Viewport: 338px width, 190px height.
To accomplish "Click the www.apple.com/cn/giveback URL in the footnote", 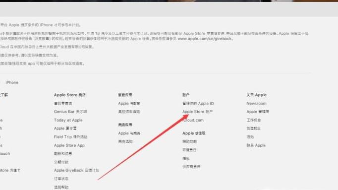I will (205, 39).
